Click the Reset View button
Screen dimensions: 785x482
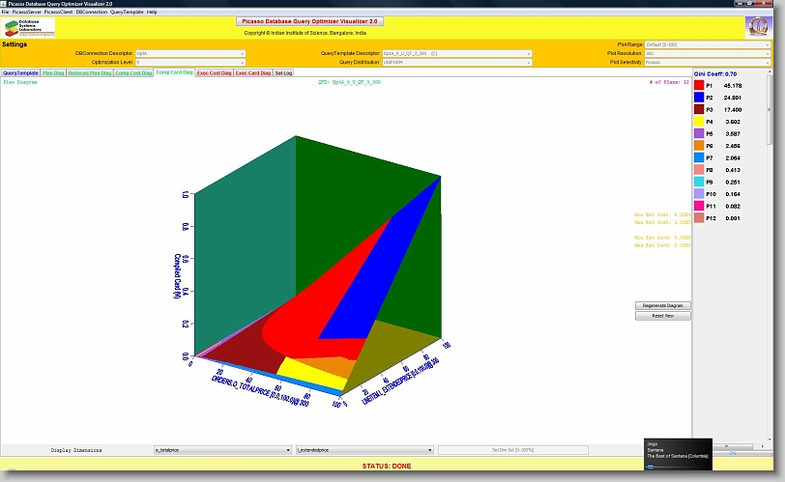(662, 316)
